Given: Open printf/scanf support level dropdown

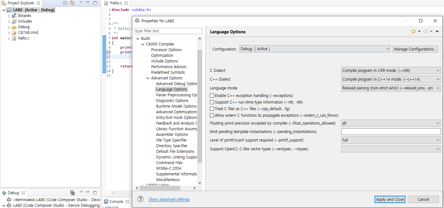Looking at the screenshot, I should pyautogui.click(x=391, y=140).
